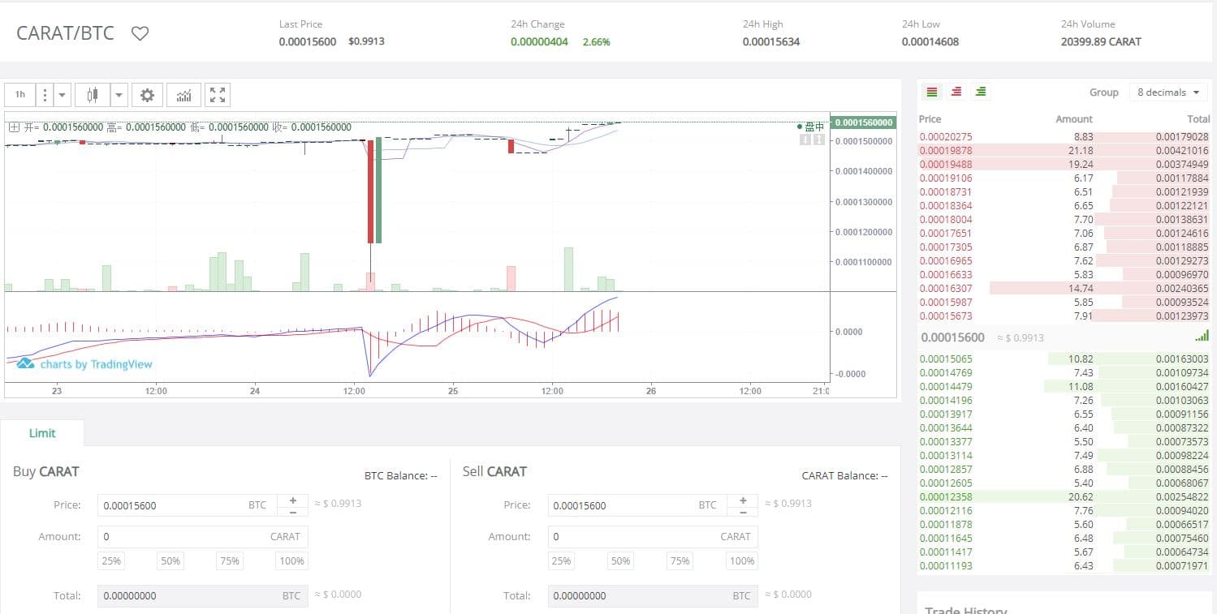
Task: Show only sell orders in order book
Action: pyautogui.click(x=956, y=92)
